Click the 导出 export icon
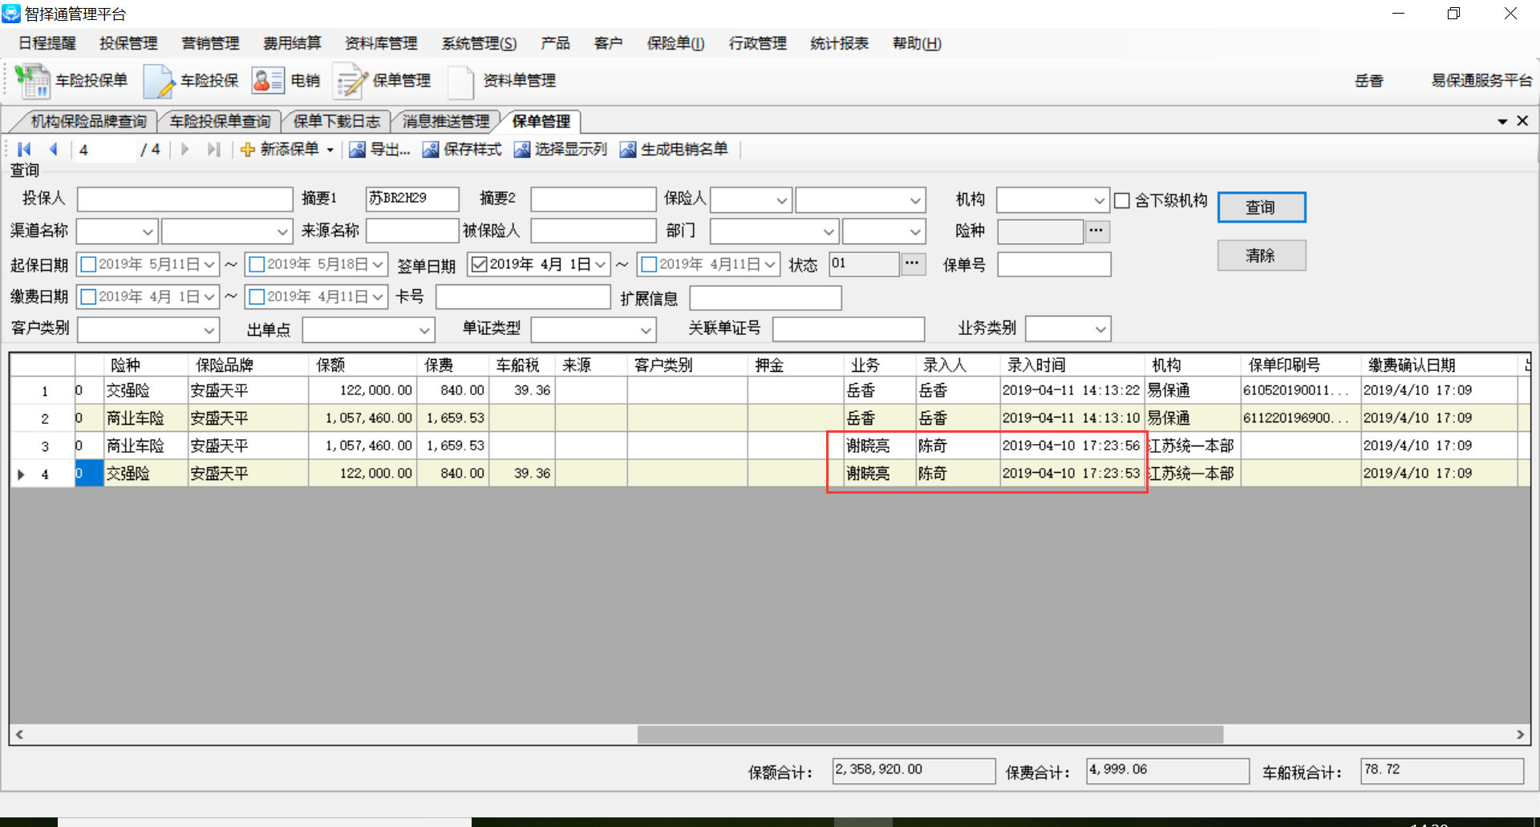 point(357,150)
